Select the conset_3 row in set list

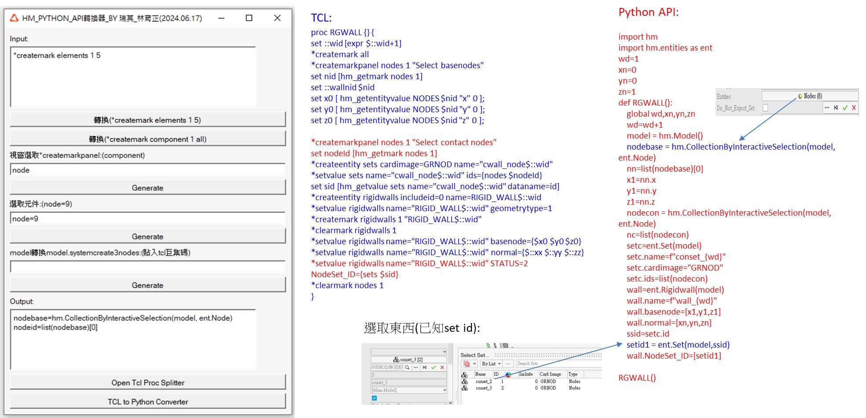[484, 388]
